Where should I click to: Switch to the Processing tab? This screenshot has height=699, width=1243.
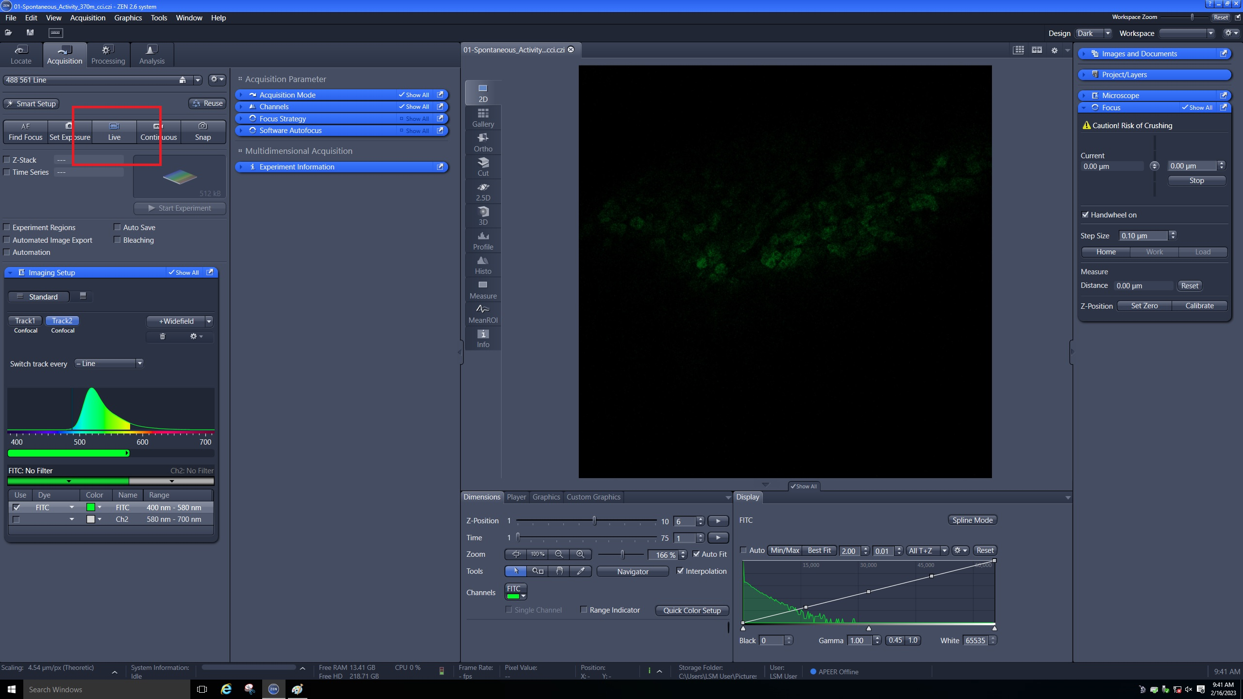point(108,54)
